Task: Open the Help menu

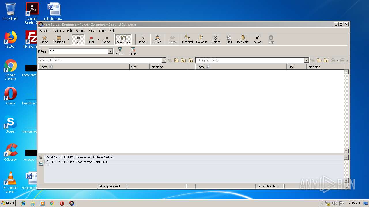Action: 112,31
